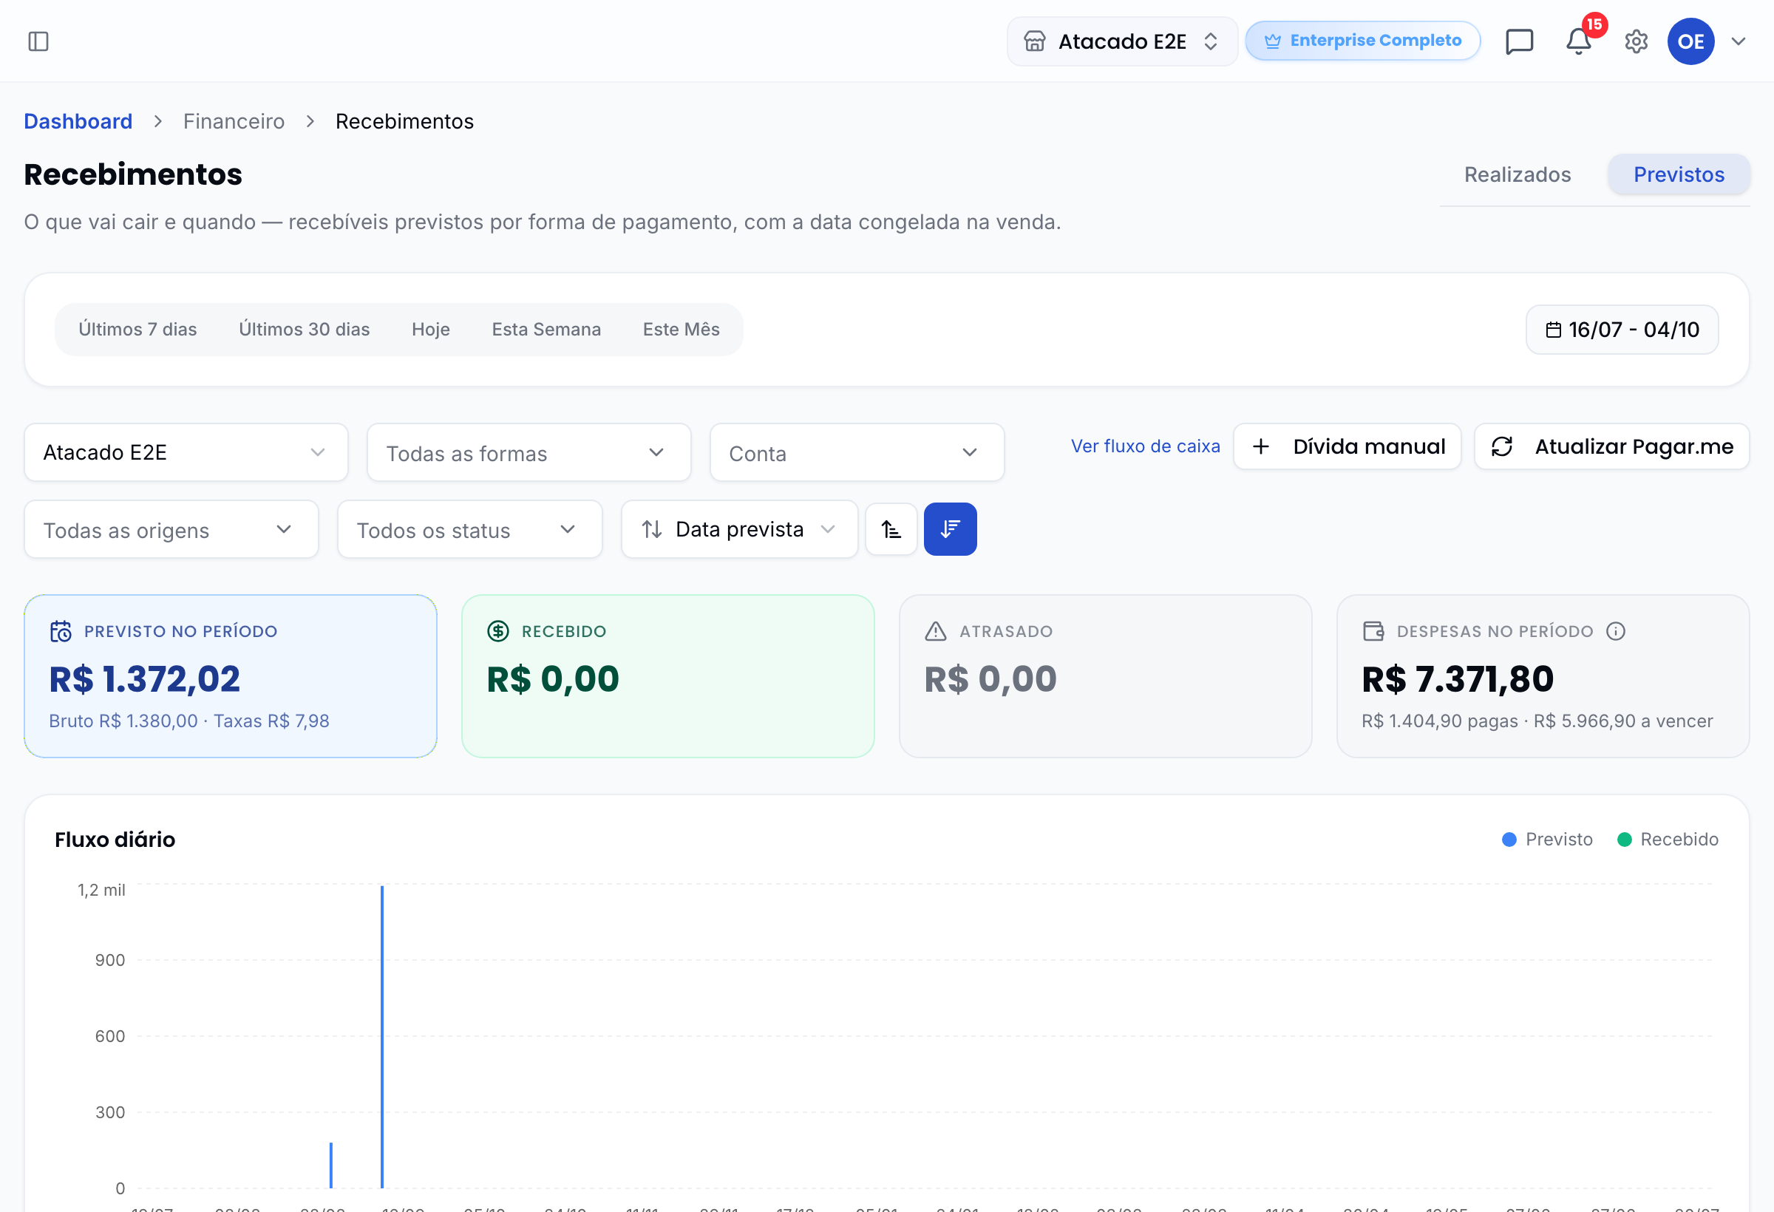Open the settings gear icon
Screen dimensions: 1774x1212
(x=1636, y=41)
